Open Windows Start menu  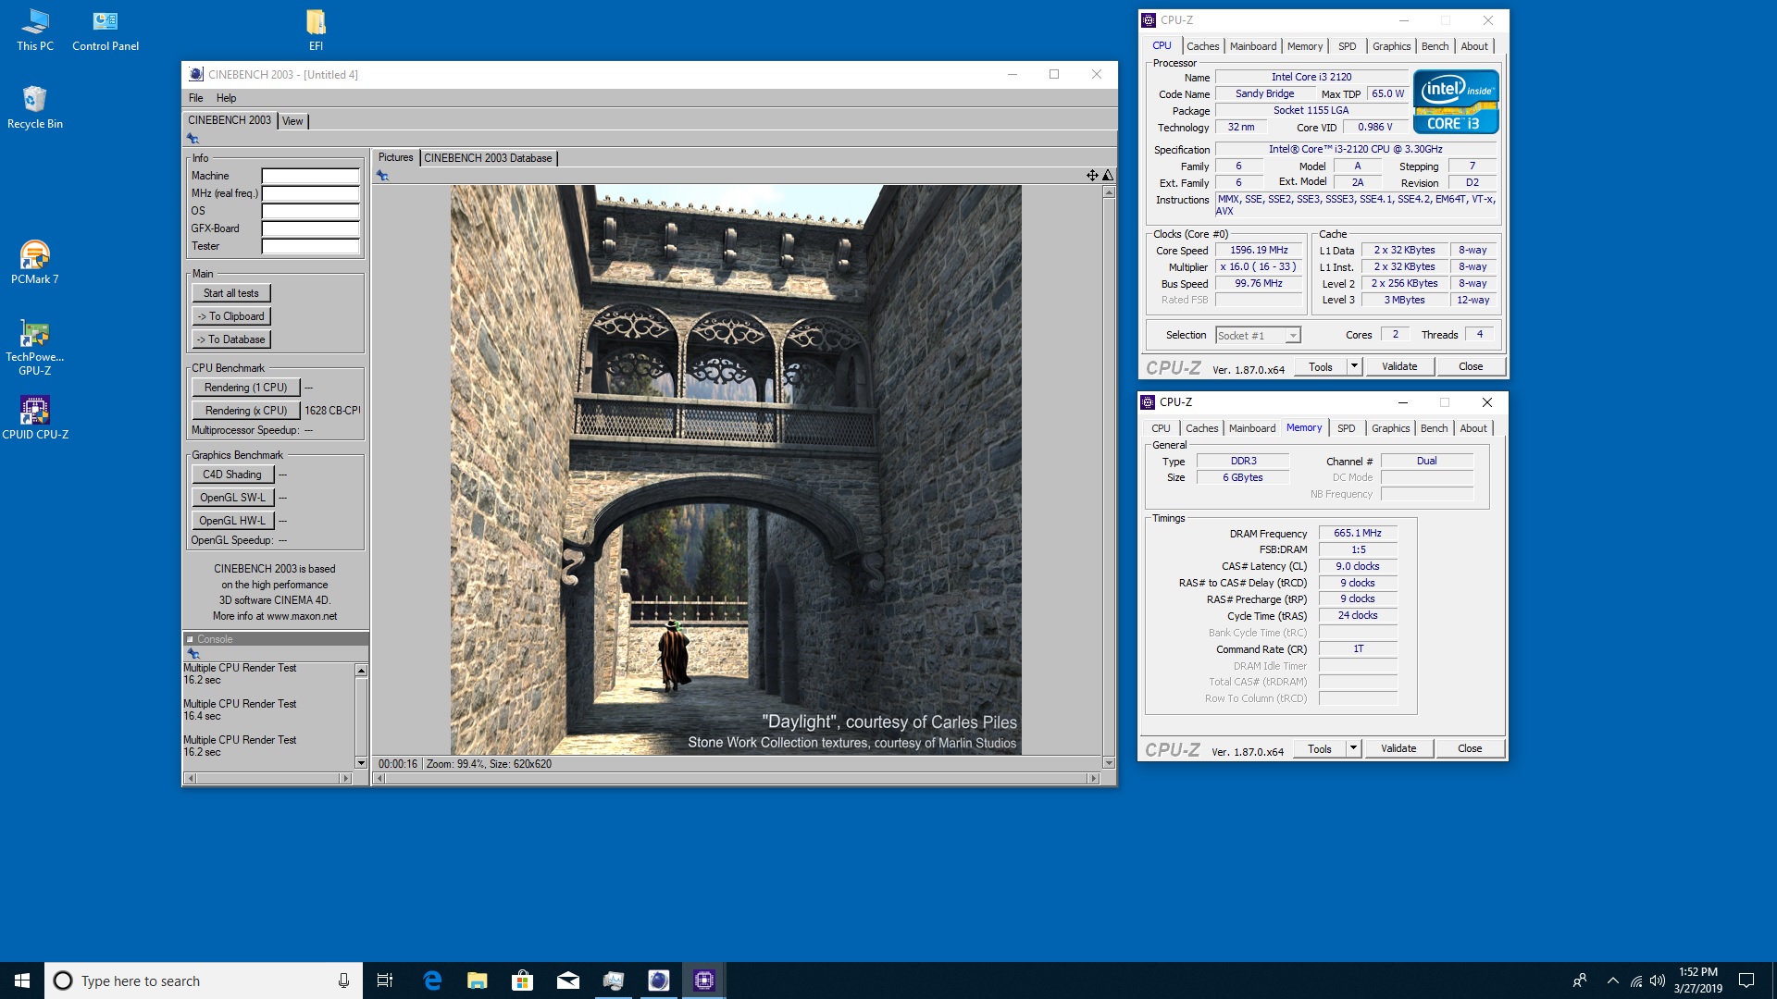point(22,980)
